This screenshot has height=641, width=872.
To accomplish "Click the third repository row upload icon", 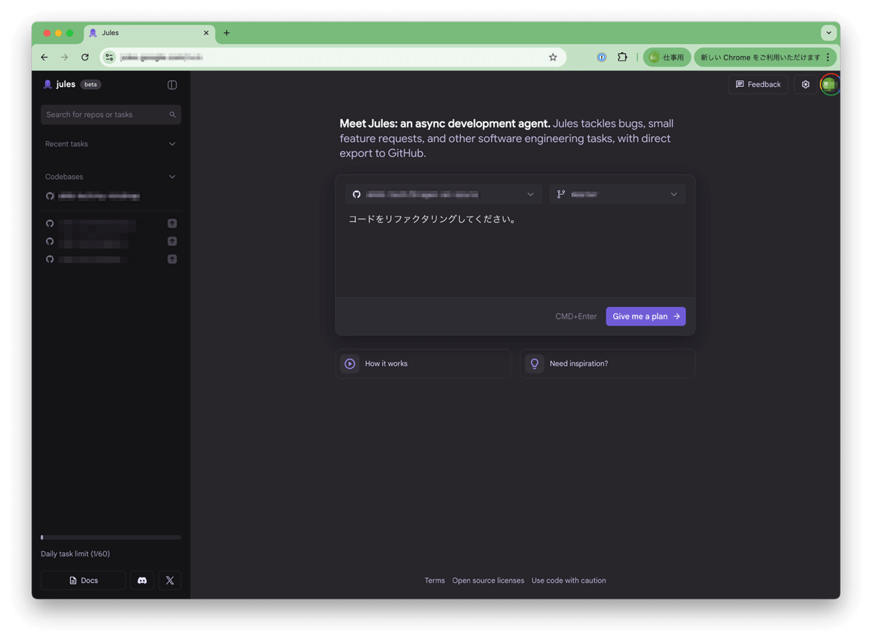I will [172, 259].
